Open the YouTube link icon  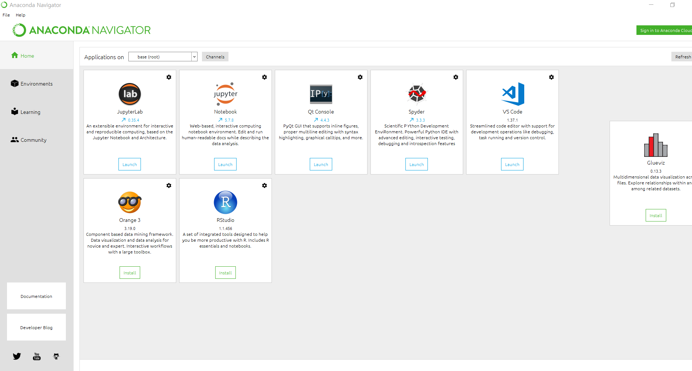tap(37, 356)
